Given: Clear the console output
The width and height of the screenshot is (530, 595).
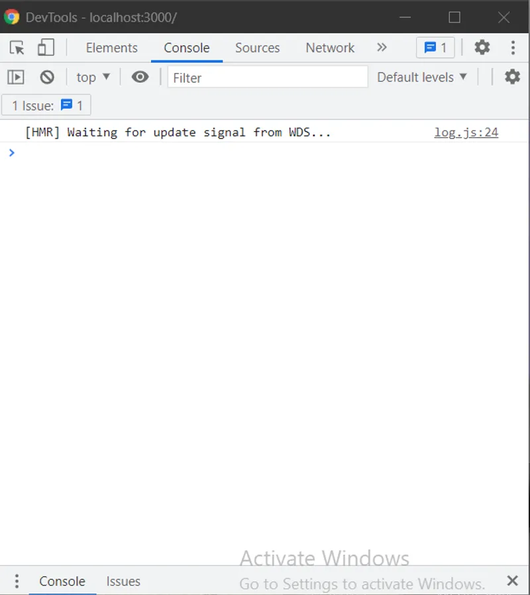Looking at the screenshot, I should 46,77.
